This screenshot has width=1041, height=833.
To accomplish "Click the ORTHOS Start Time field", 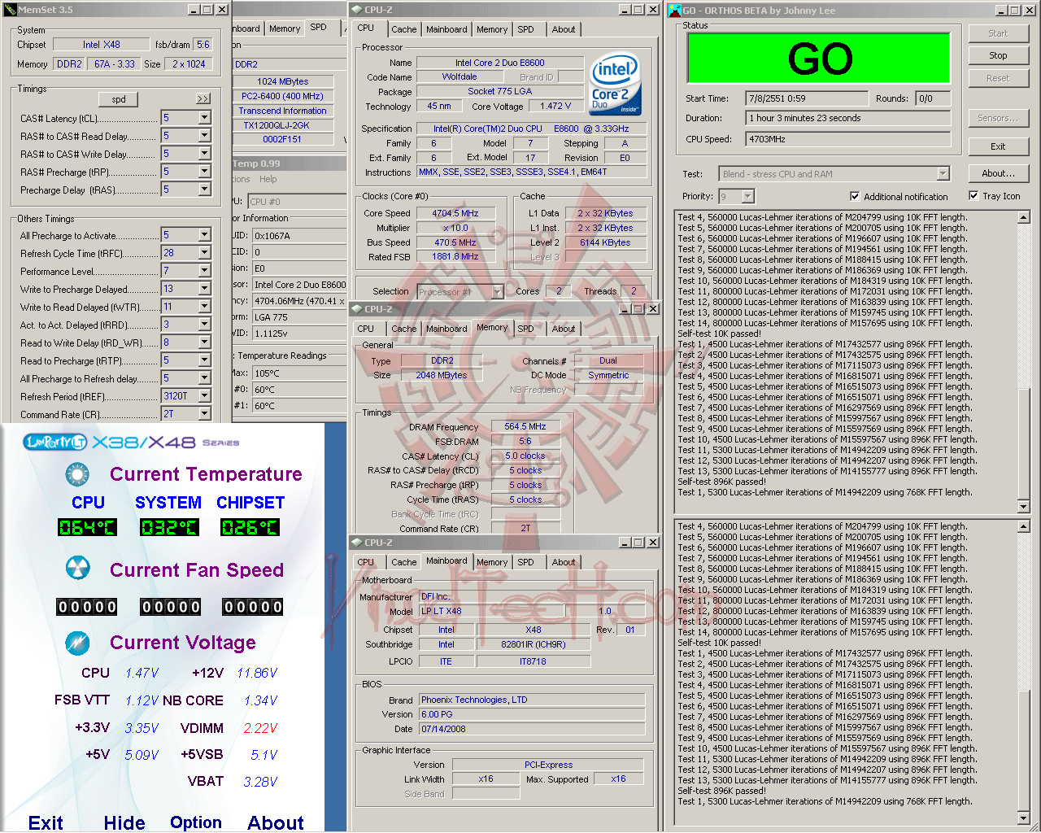I will point(807,98).
